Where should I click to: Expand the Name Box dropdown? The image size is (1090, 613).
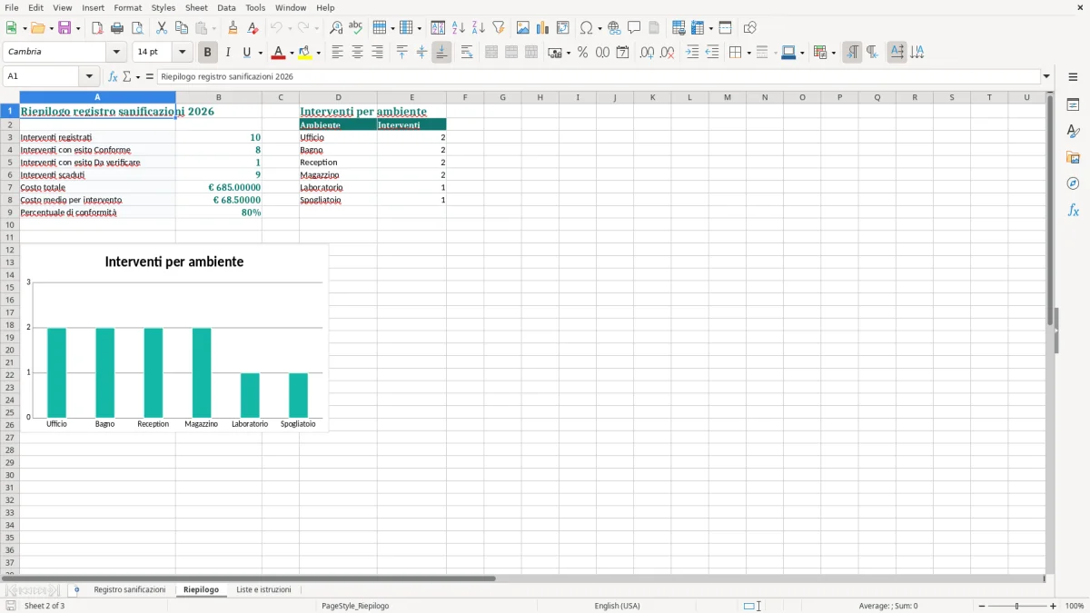point(89,76)
